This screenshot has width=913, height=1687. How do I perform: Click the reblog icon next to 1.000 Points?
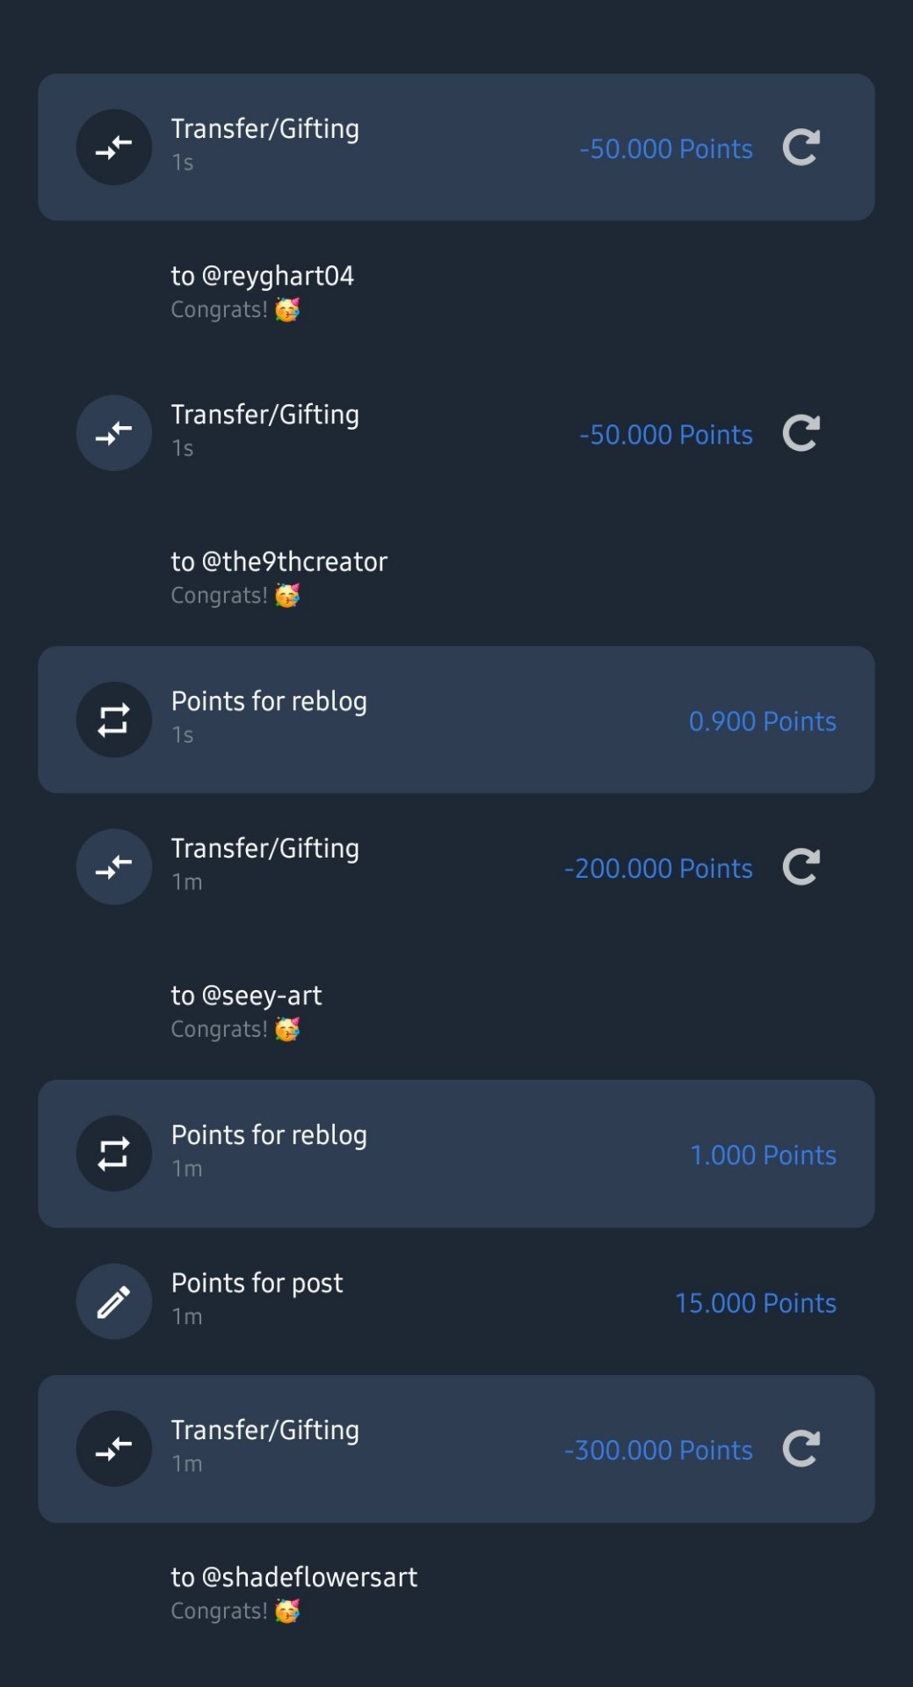[x=114, y=1154]
